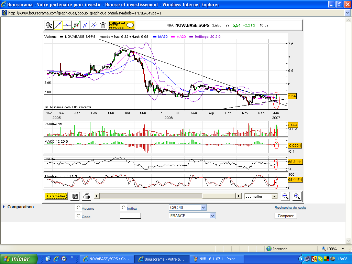Click the NOVABASE,SGPS stock title
352x264 pixels.
(192, 25)
